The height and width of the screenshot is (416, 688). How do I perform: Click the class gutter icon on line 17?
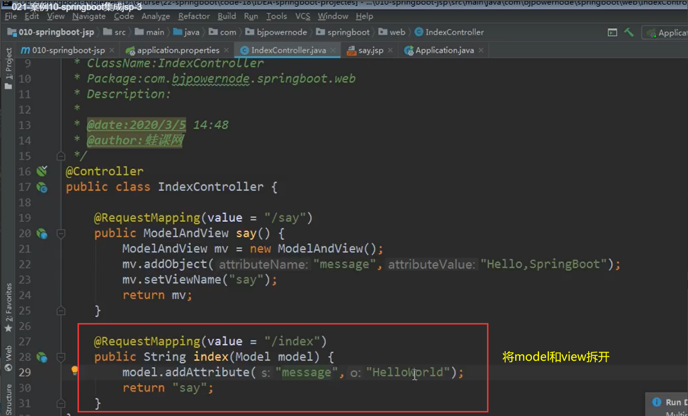[42, 187]
